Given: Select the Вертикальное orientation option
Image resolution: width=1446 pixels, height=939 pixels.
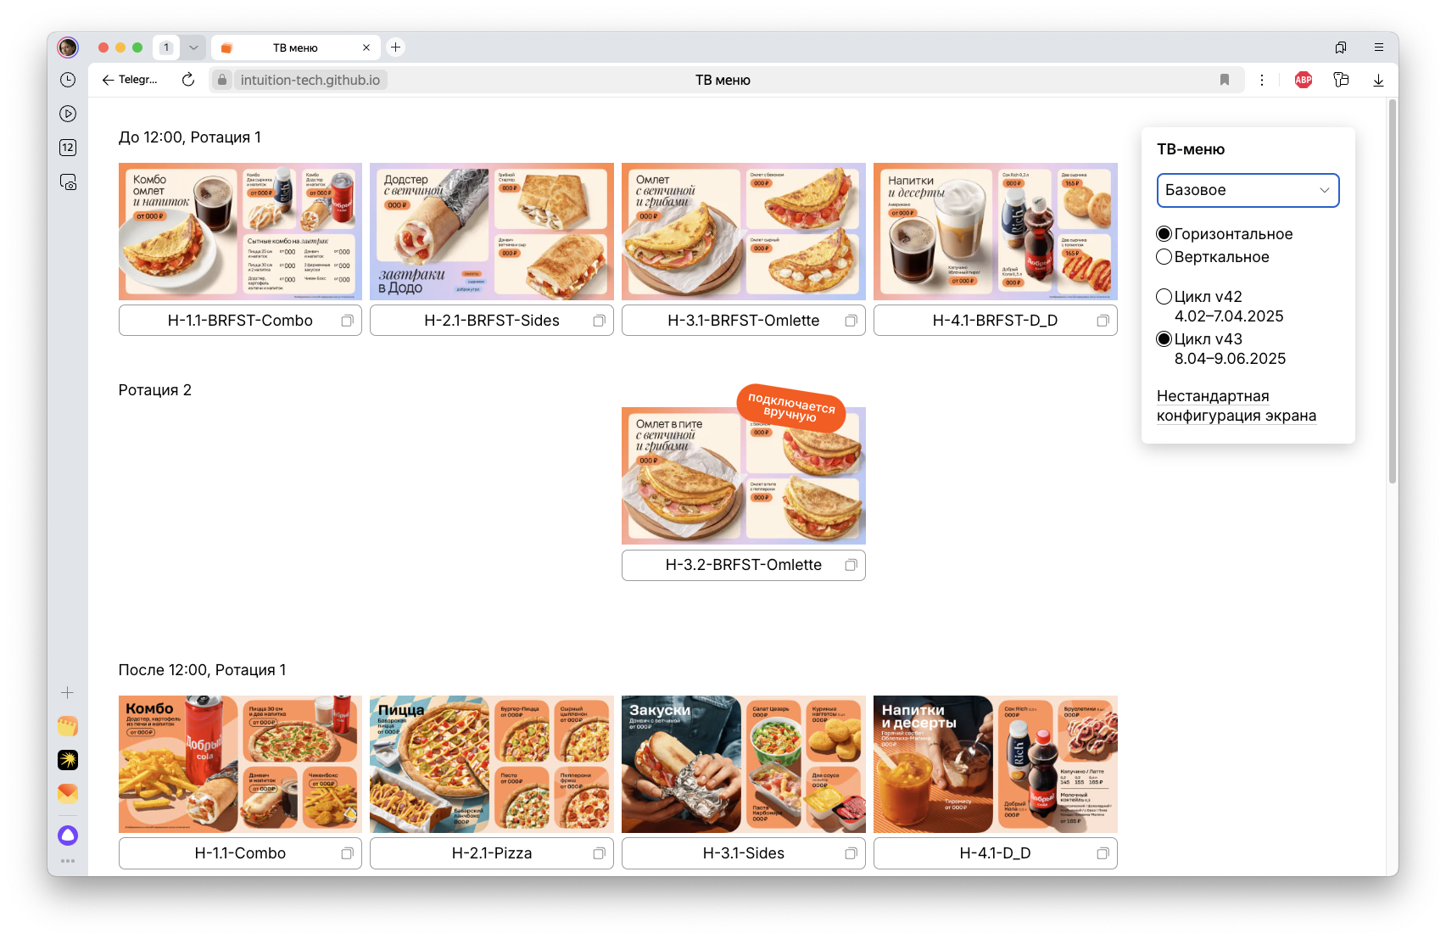Looking at the screenshot, I should pyautogui.click(x=1164, y=257).
